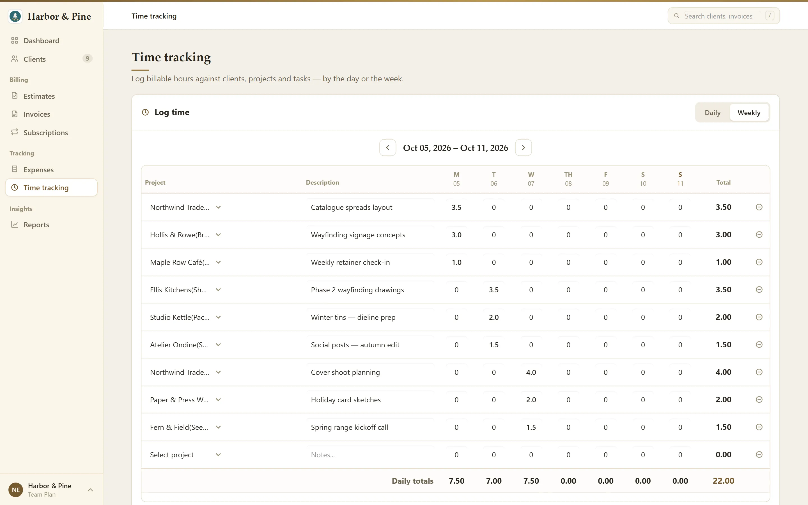Screen dimensions: 808x505
Task: Open Subscriptions in the sidebar
Action: click(x=51, y=132)
